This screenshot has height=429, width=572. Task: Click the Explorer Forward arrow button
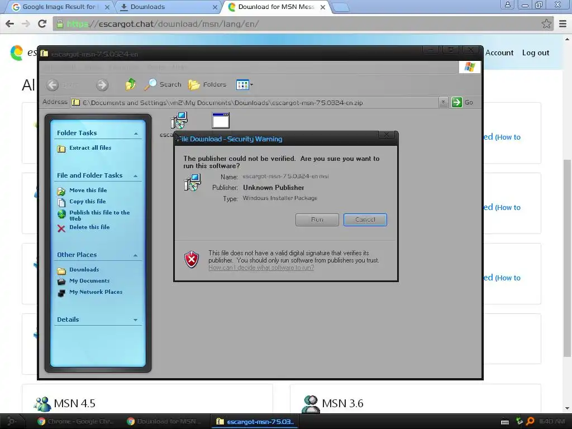click(102, 85)
